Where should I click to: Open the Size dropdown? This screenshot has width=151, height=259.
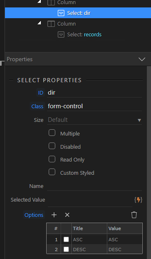click(x=94, y=120)
